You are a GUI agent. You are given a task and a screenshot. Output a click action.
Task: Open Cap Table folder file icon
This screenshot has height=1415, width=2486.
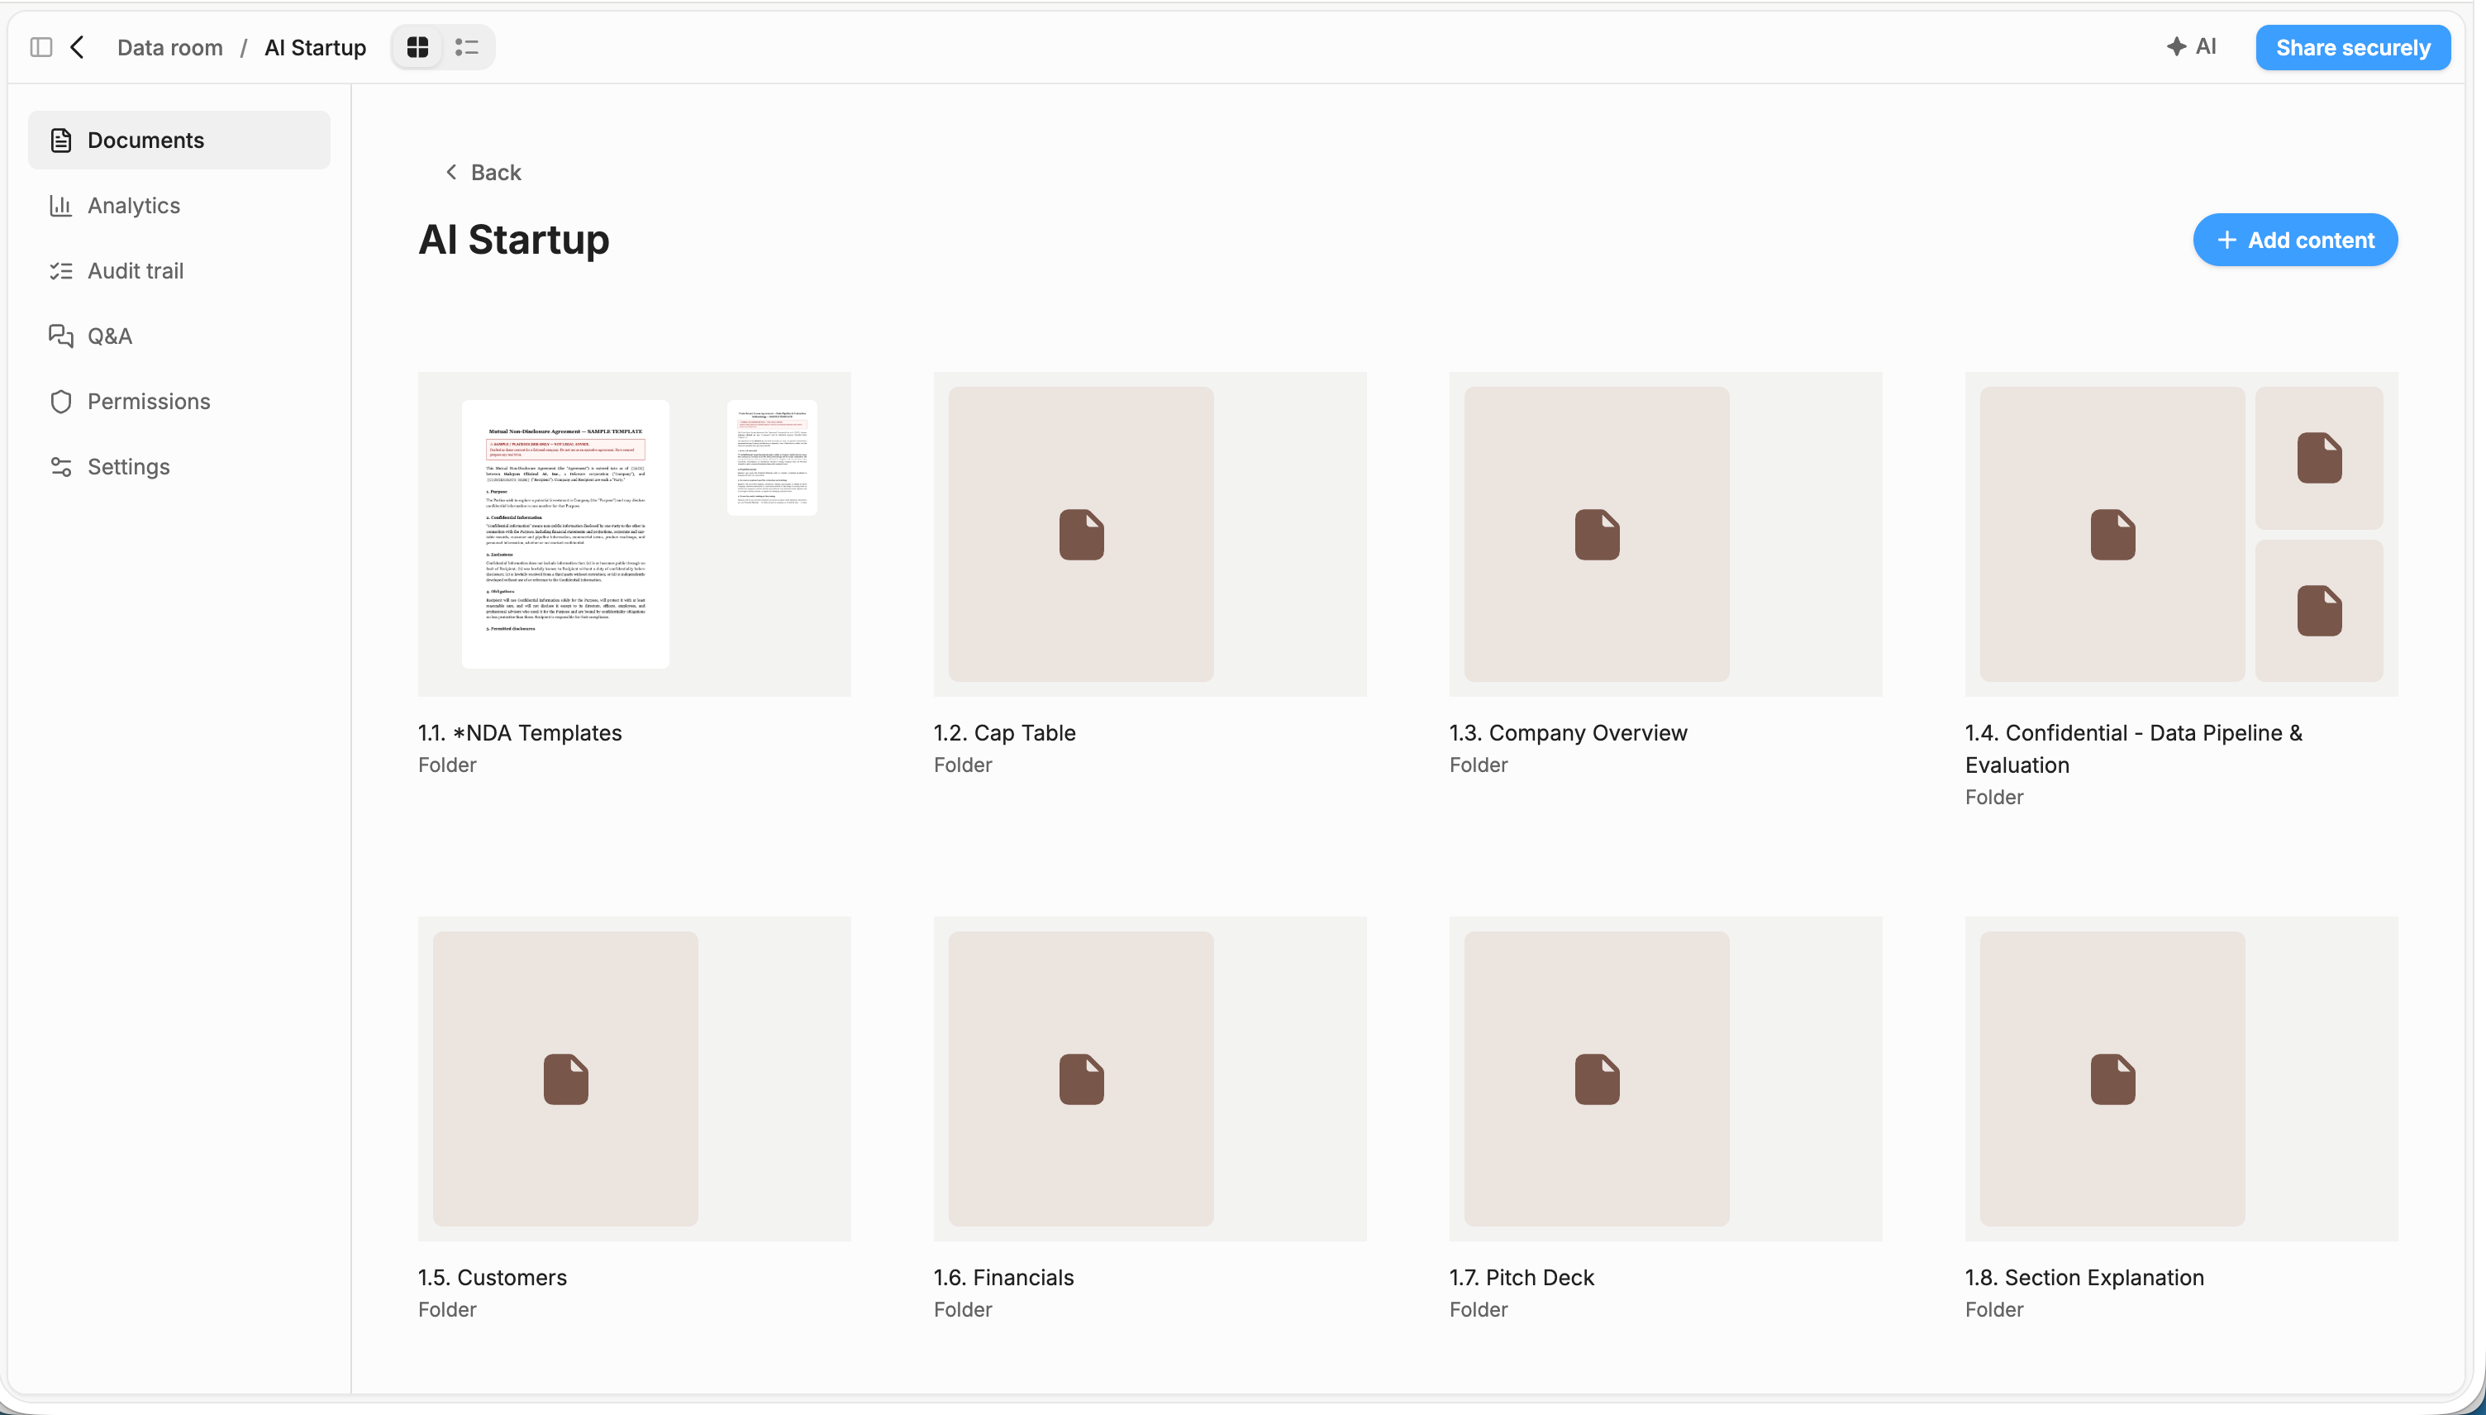1081,535
